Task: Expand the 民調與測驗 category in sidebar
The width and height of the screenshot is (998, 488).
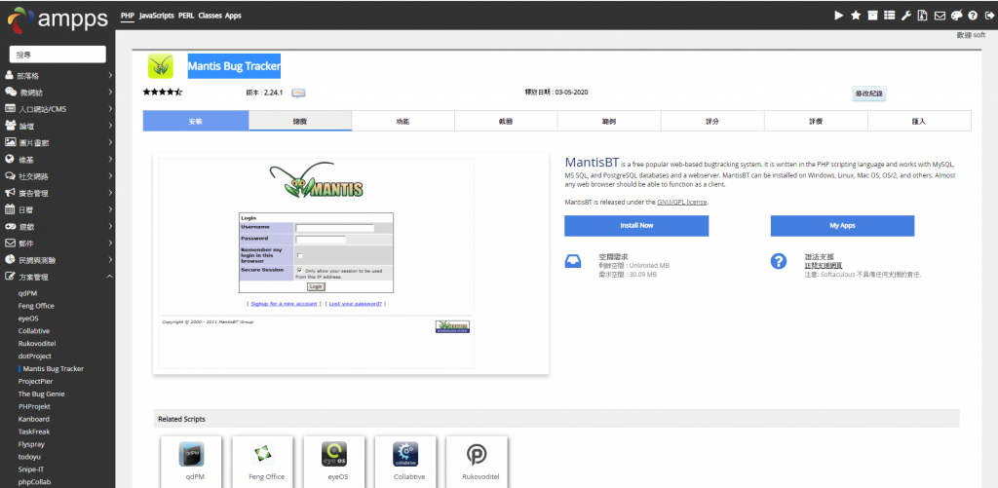Action: pyautogui.click(x=58, y=260)
